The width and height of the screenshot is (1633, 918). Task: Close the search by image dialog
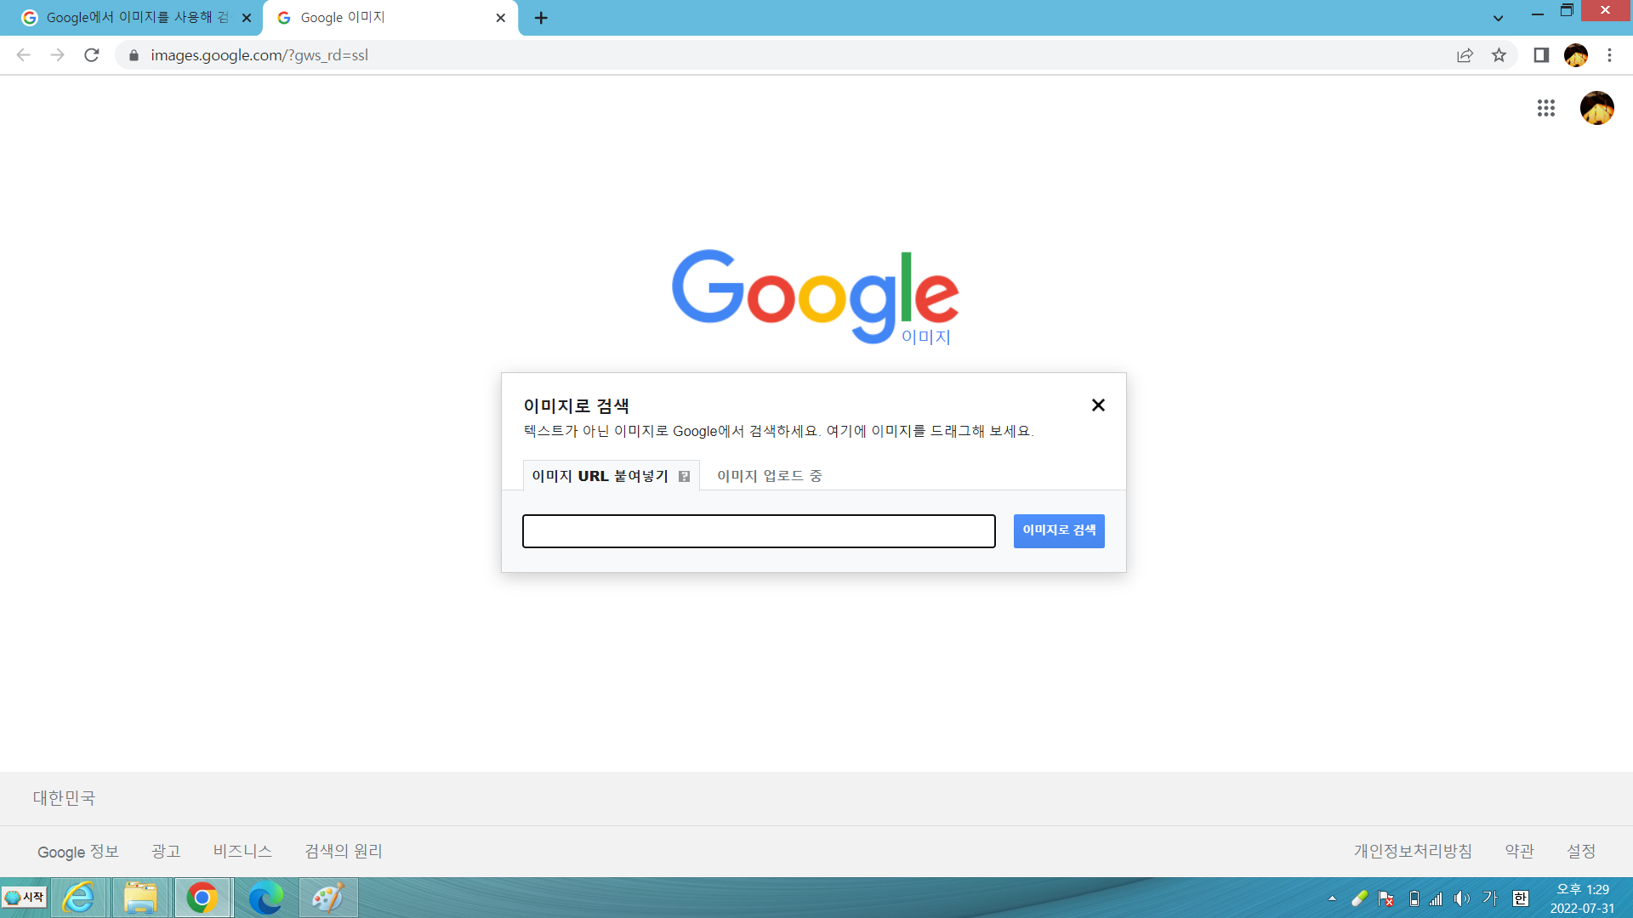pyautogui.click(x=1098, y=405)
